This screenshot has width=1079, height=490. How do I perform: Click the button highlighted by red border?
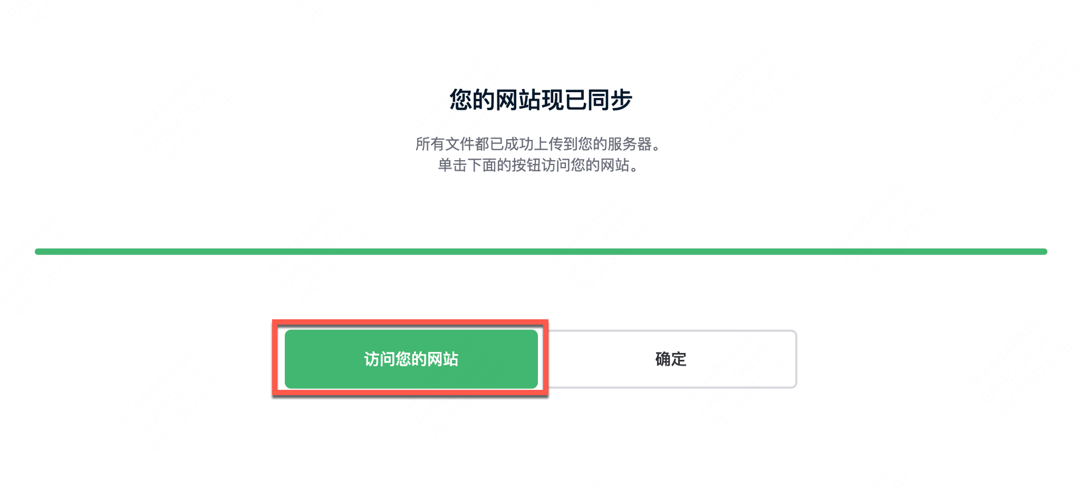411,359
